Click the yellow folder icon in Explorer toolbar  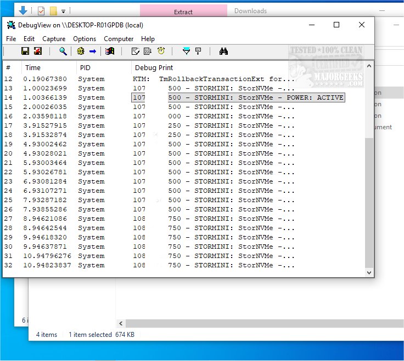53,11
